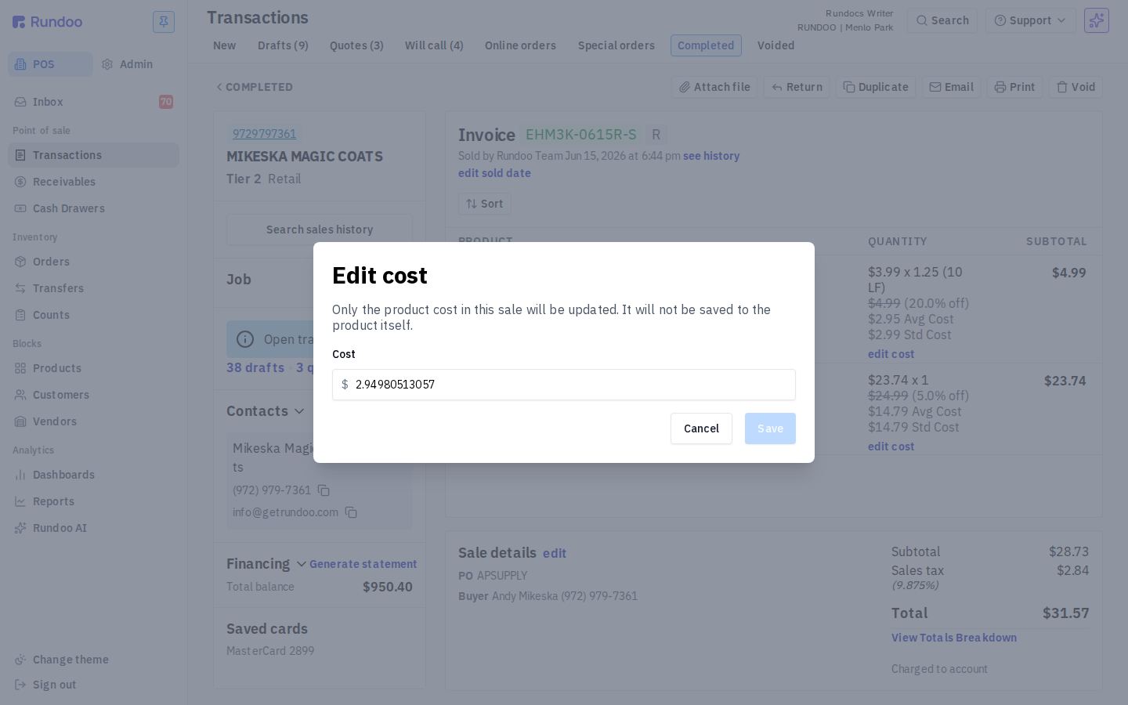1128x705 pixels.
Task: Open Orders in the sidebar
Action: click(93, 262)
